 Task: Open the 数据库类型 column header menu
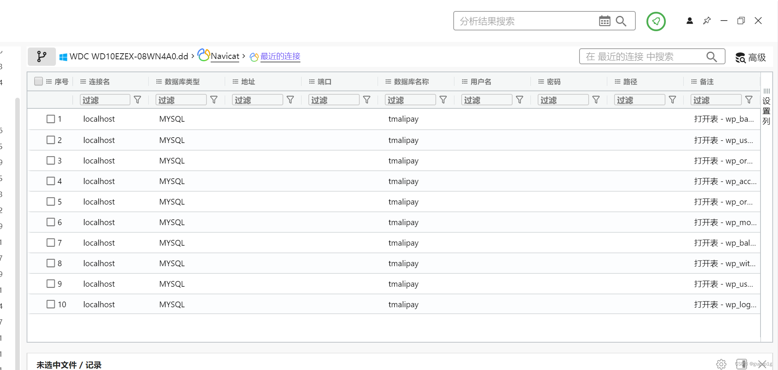tap(159, 82)
